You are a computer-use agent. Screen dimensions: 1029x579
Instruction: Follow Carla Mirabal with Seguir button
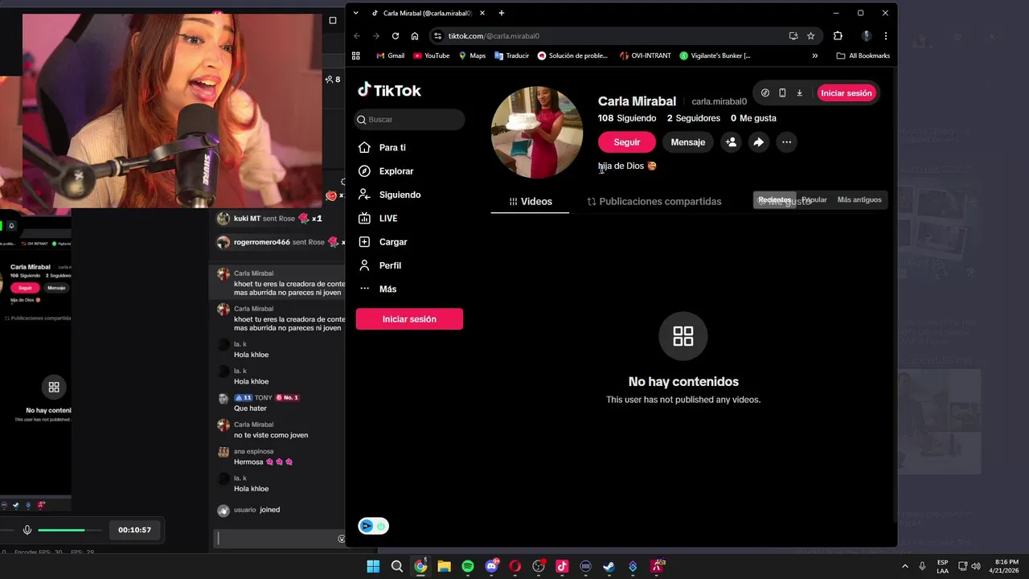(x=627, y=142)
